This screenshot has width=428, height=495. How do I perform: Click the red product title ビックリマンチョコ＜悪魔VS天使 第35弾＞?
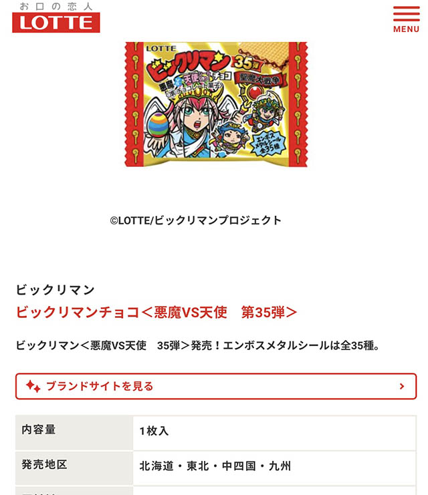[156, 312]
